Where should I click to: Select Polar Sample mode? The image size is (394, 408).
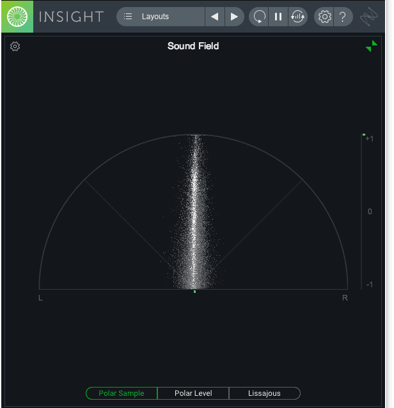[x=122, y=393]
